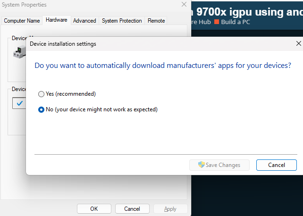Click Cancel in System Properties window
Viewport: 303px width, 216px height.
click(132, 209)
